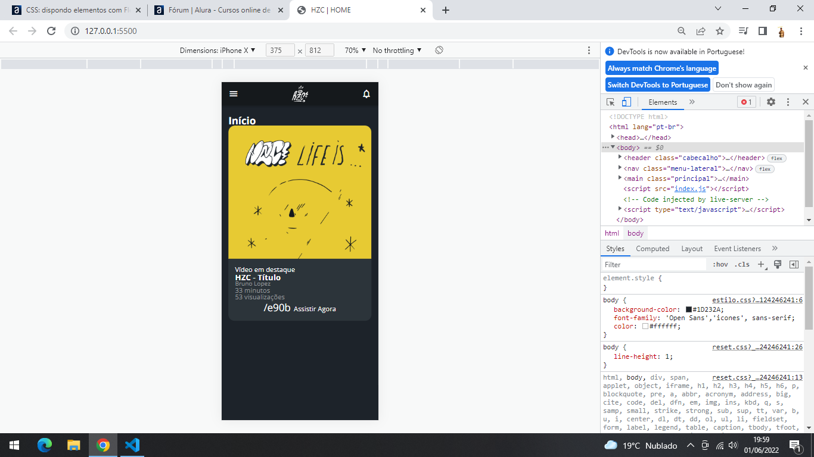
Task: Click Switch DevTools to Portuguese button
Action: click(x=658, y=85)
